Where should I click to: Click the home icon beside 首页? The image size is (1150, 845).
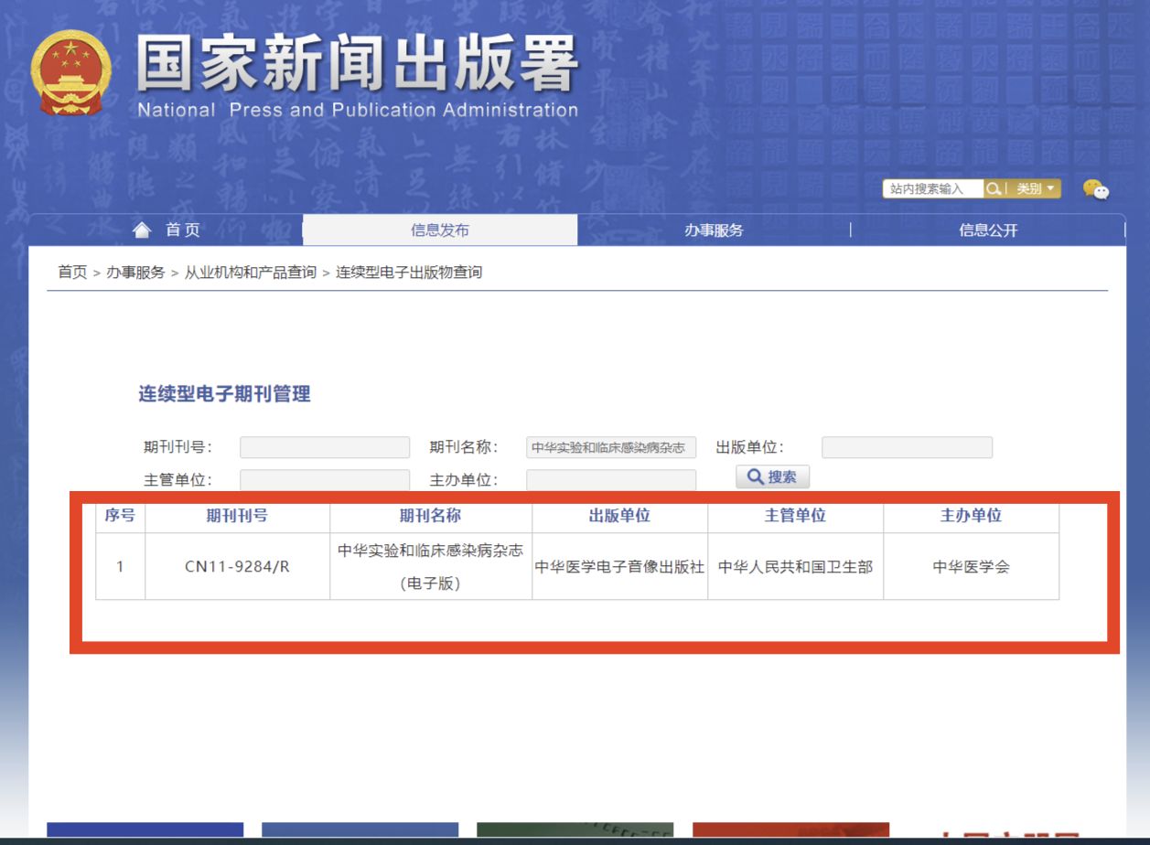141,230
